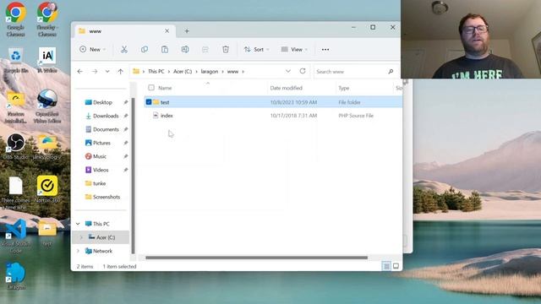This screenshot has height=304, width=541.
Task: Select Network in navigation pane
Action: (102, 251)
